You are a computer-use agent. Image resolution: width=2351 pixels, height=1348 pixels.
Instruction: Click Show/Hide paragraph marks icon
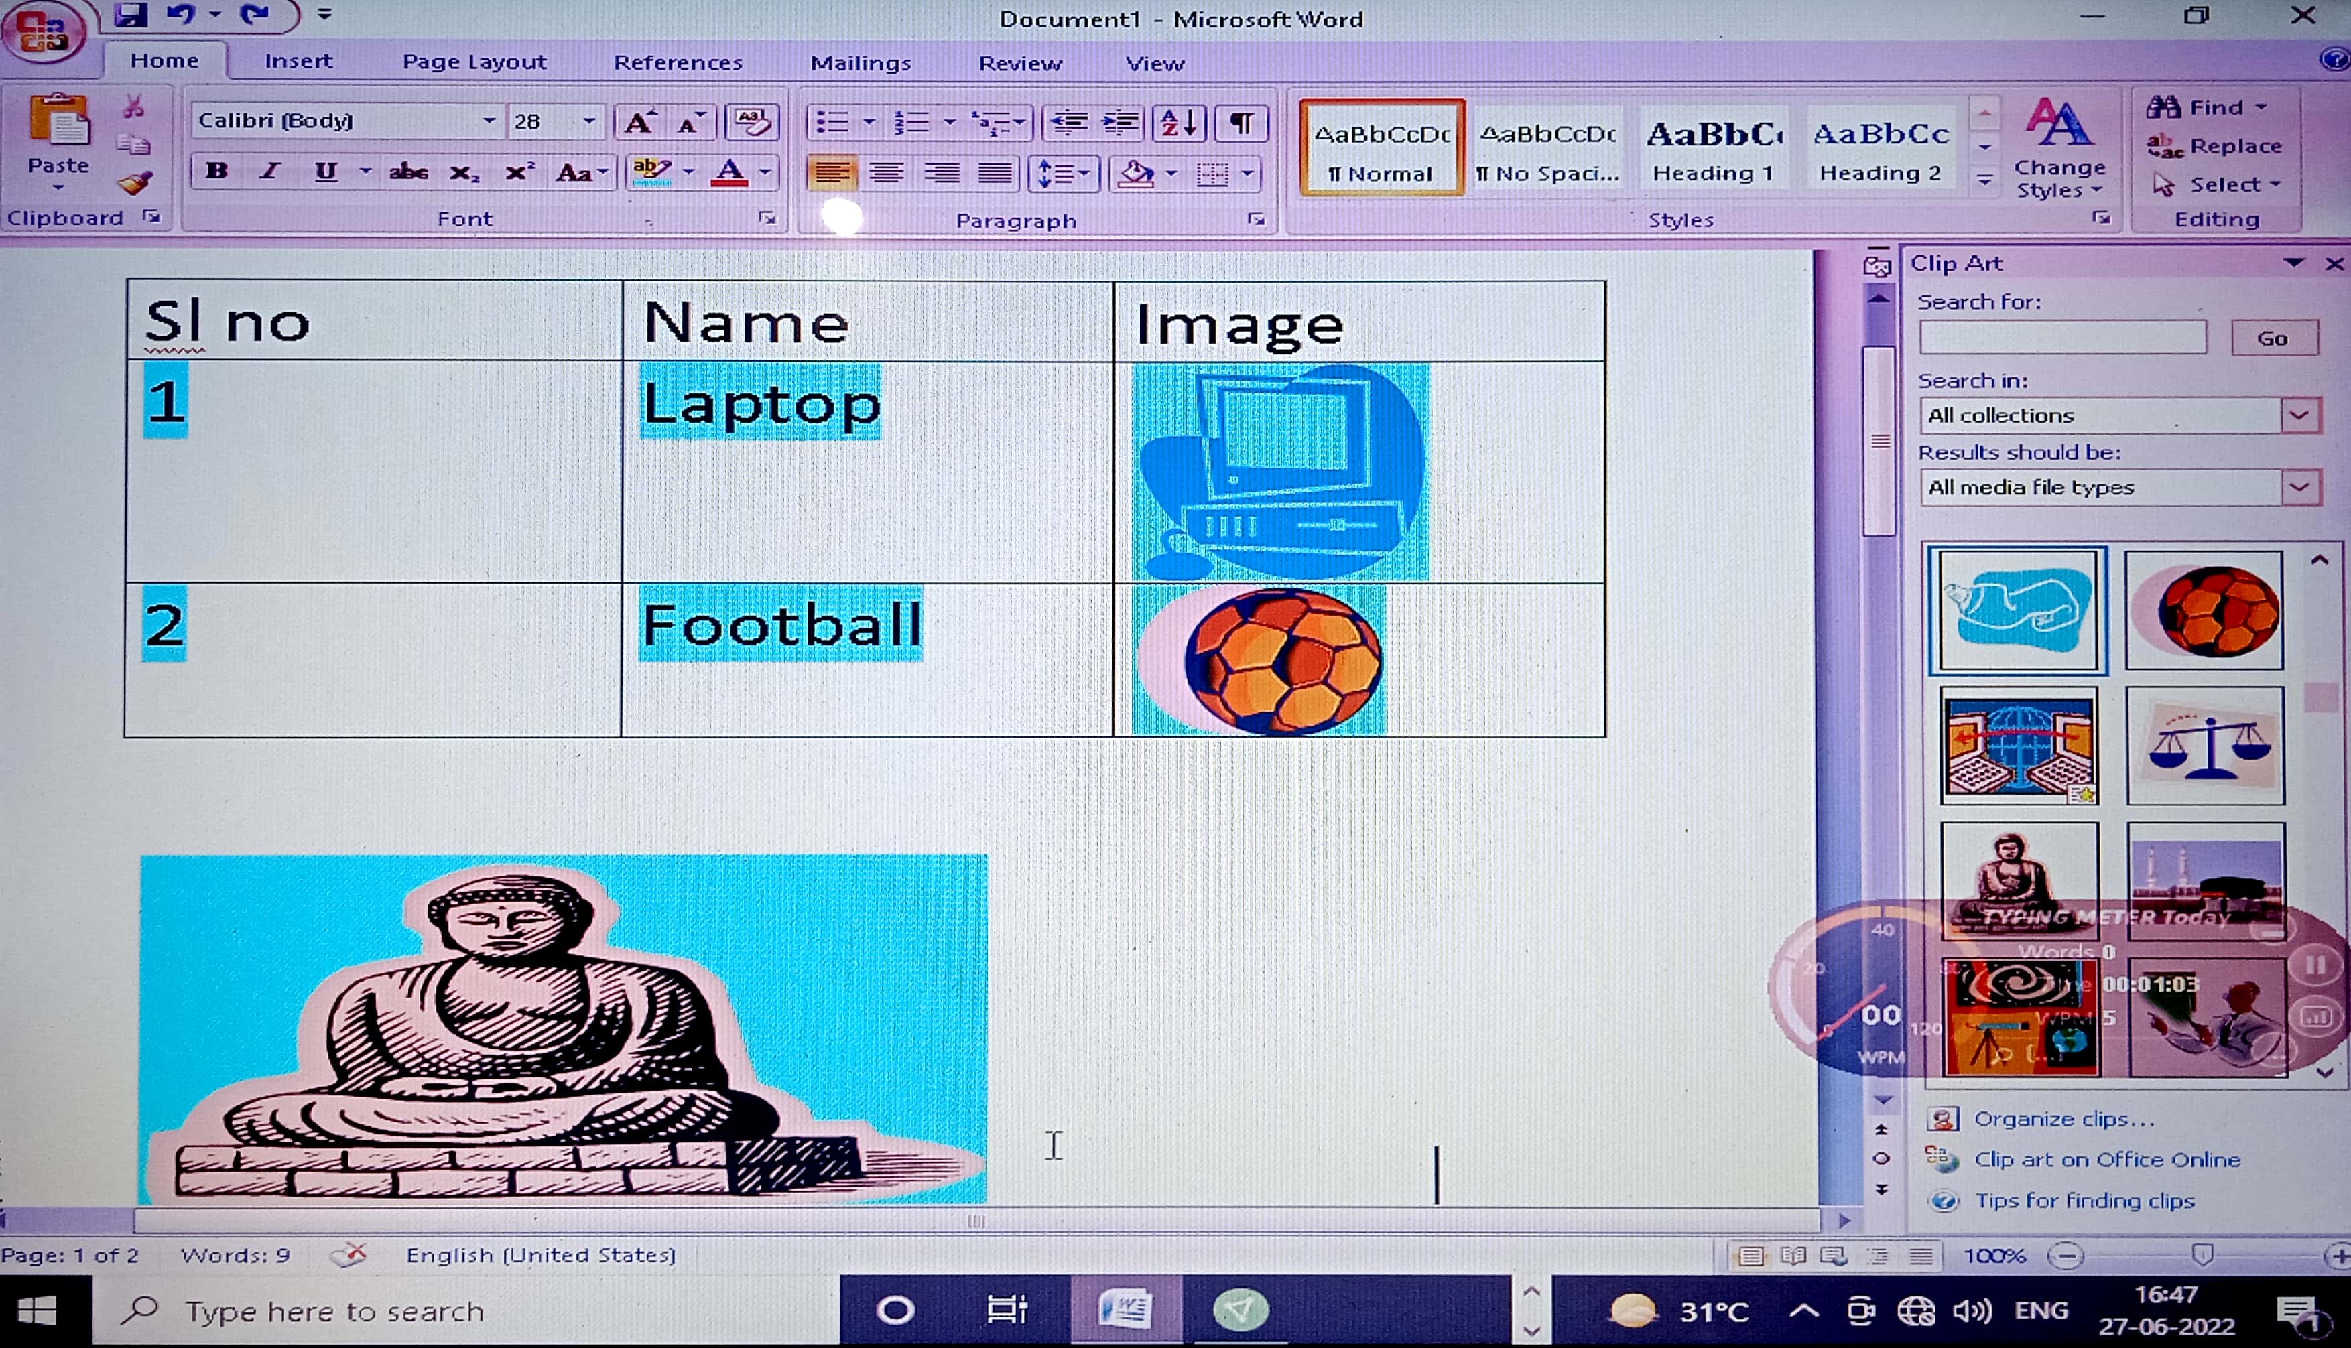click(x=1241, y=122)
